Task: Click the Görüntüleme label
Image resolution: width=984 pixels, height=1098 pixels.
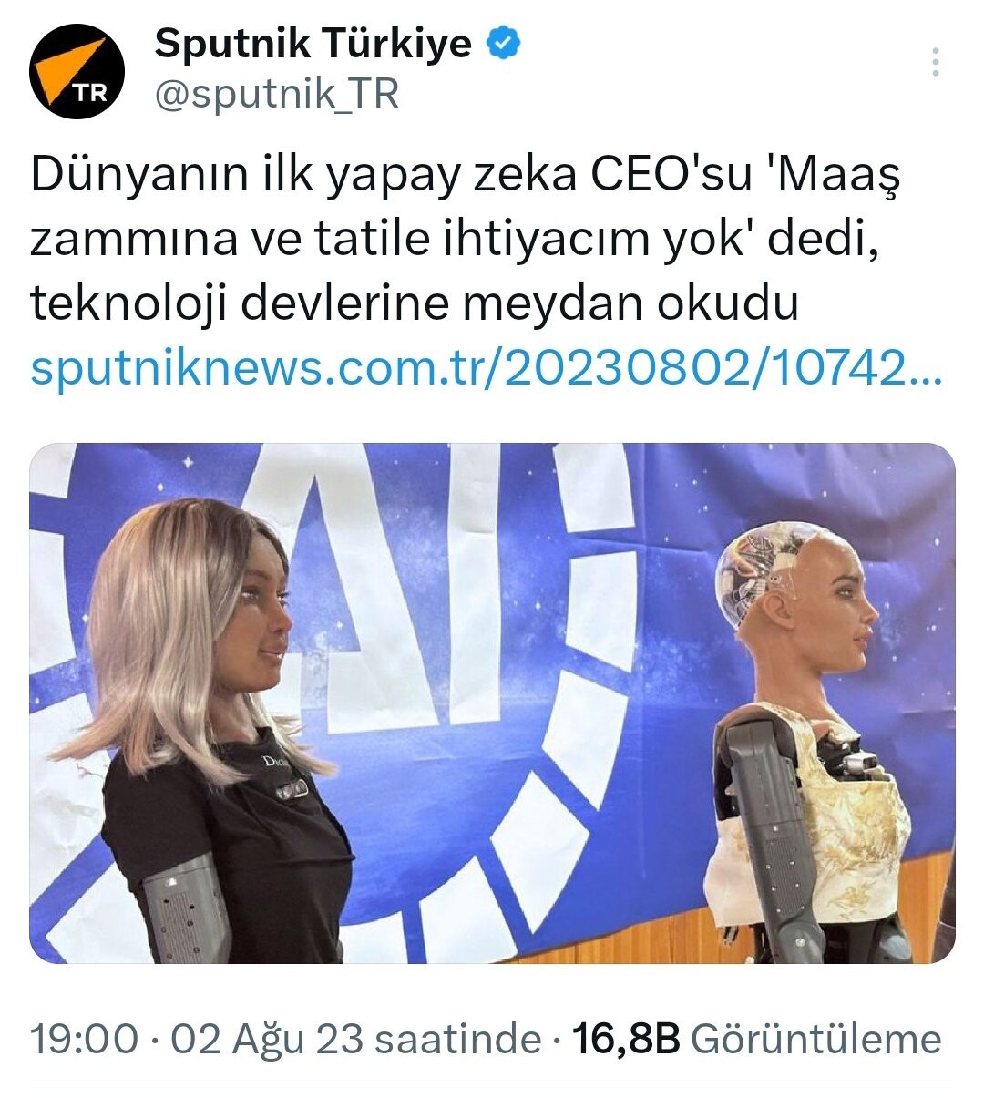Action: [815, 1039]
